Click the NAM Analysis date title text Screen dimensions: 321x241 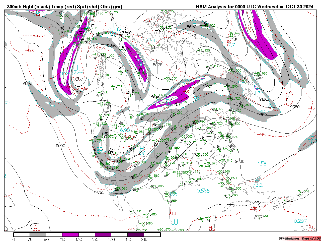pos(254,7)
